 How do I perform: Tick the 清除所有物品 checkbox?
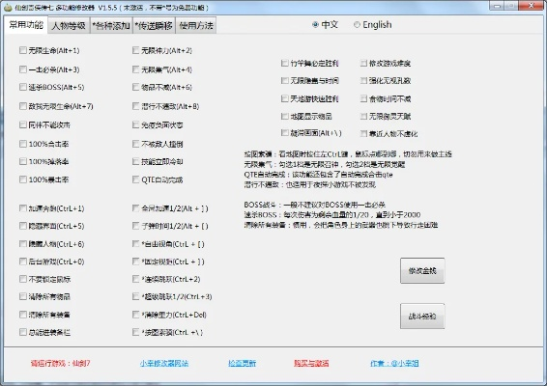(23, 296)
